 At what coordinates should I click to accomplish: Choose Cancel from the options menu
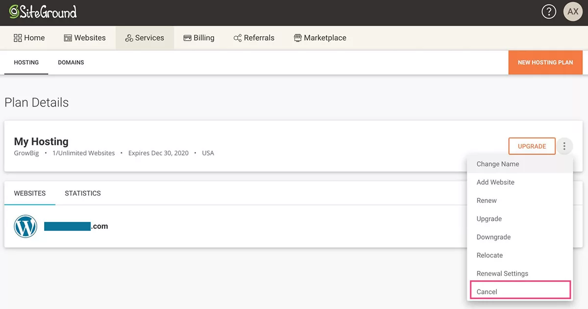[487, 292]
